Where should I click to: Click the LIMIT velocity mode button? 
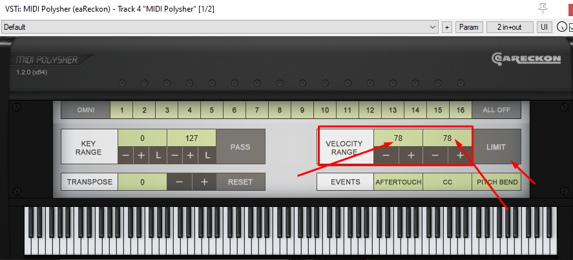(497, 147)
